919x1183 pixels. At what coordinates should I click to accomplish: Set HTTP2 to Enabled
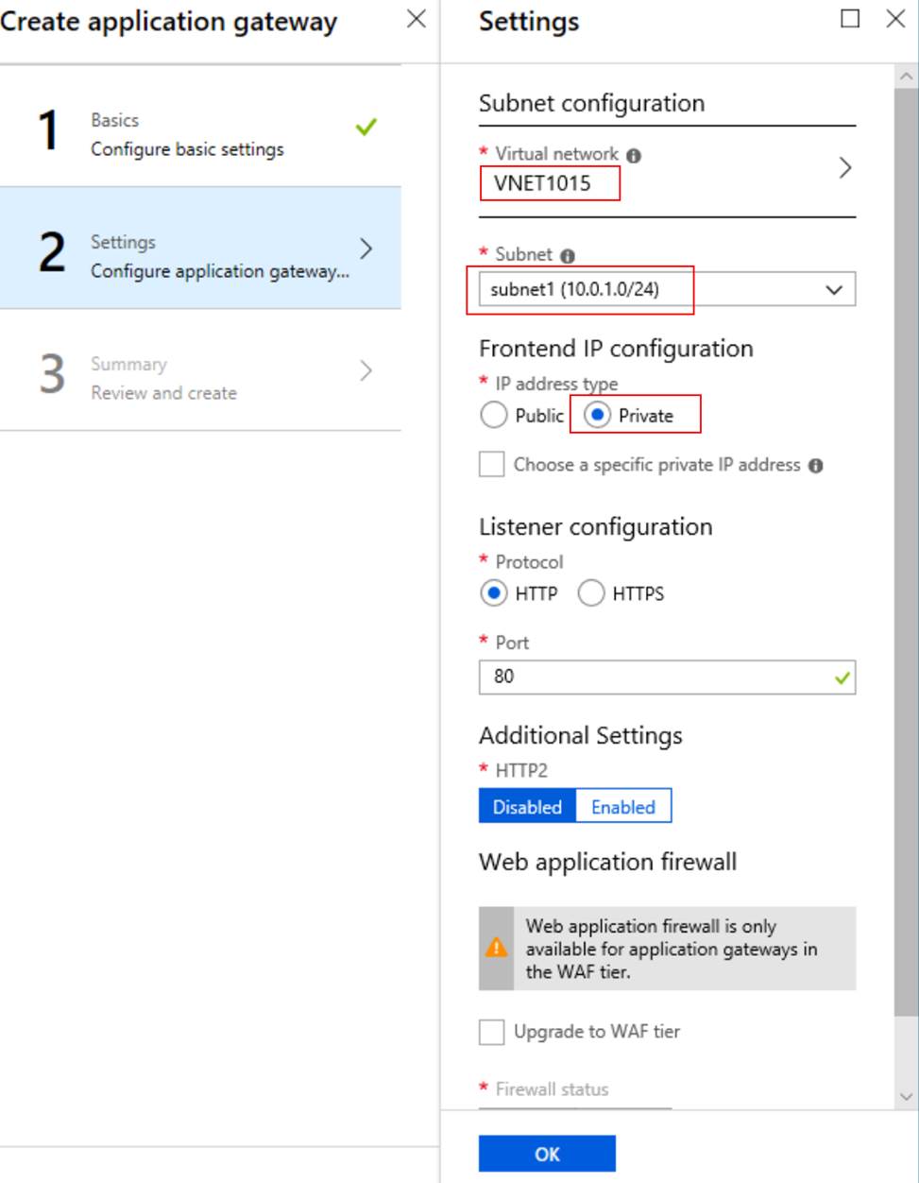623,807
